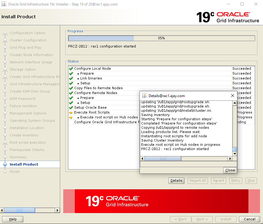
Task: Click steps sidebar scrollbar left arrow
Action: 2,210
